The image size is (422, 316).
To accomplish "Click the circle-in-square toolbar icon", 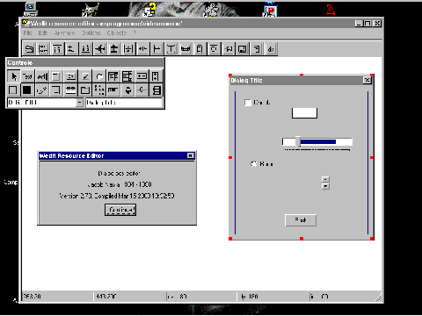I will pyautogui.click(x=214, y=49).
